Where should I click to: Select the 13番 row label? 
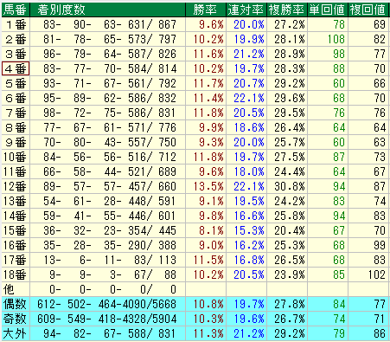[x=16, y=201]
